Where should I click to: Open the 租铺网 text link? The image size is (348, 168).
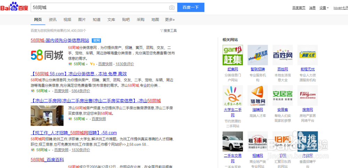tap(258, 155)
